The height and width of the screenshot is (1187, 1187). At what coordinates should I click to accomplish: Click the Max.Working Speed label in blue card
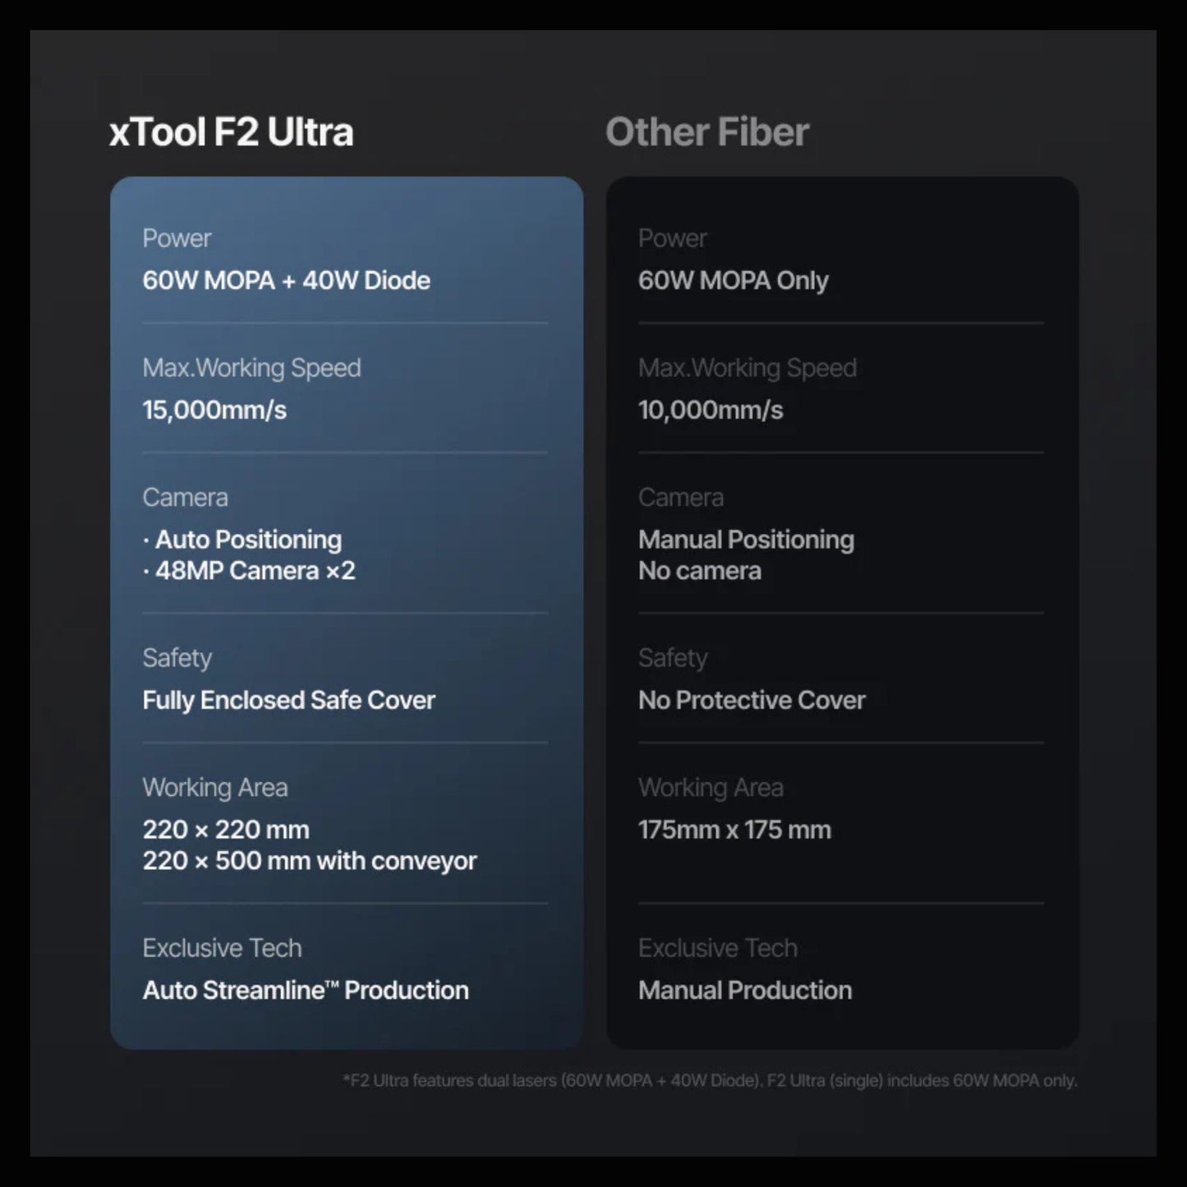[251, 368]
